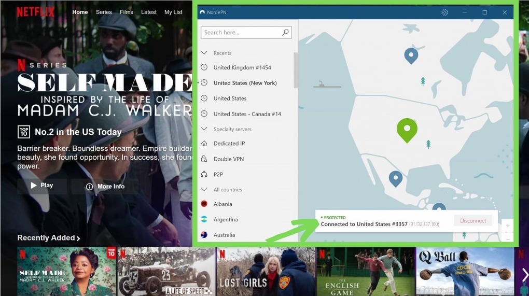Viewport: 529px width, 296px height.
Task: Open the Netflix Series tab
Action: (104, 12)
